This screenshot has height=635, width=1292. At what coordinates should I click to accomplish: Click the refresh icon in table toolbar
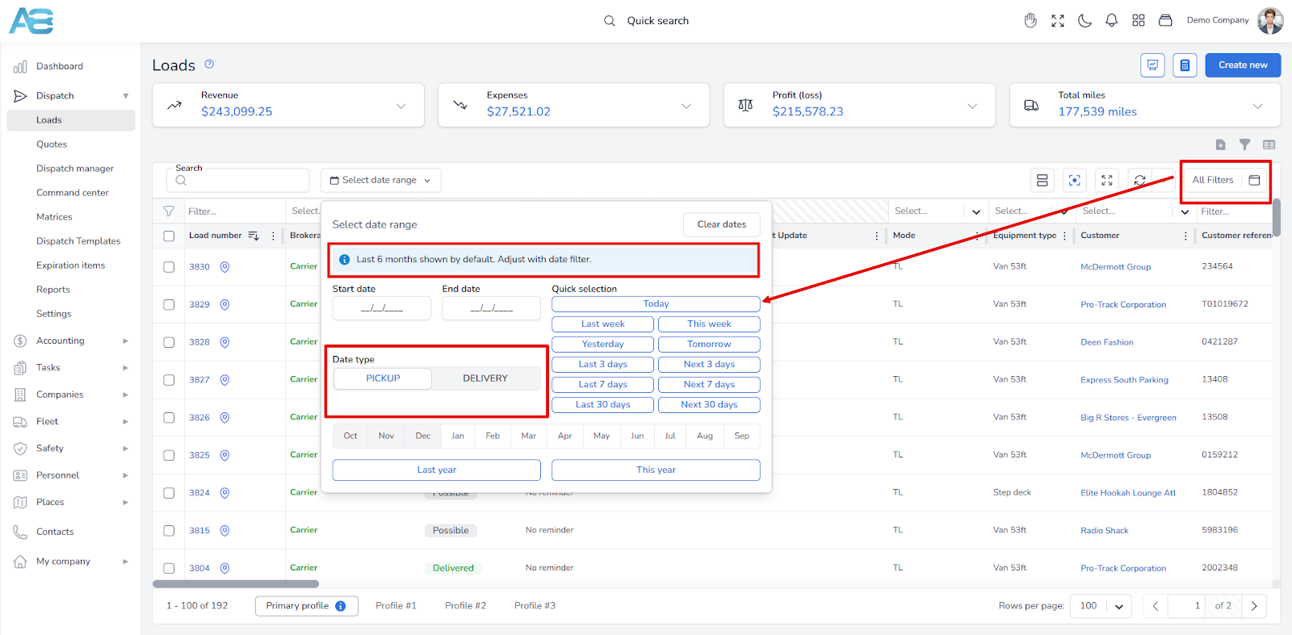tap(1139, 181)
